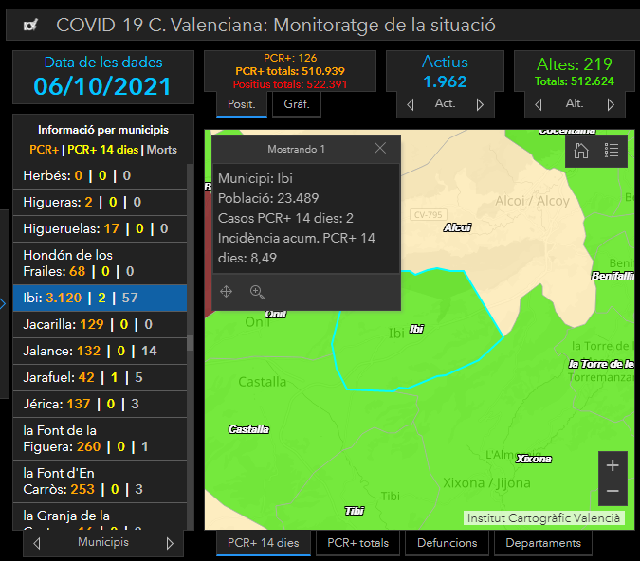Click the Institut Cartogràfic Valencià attribution
The height and width of the screenshot is (561, 640).
(544, 518)
